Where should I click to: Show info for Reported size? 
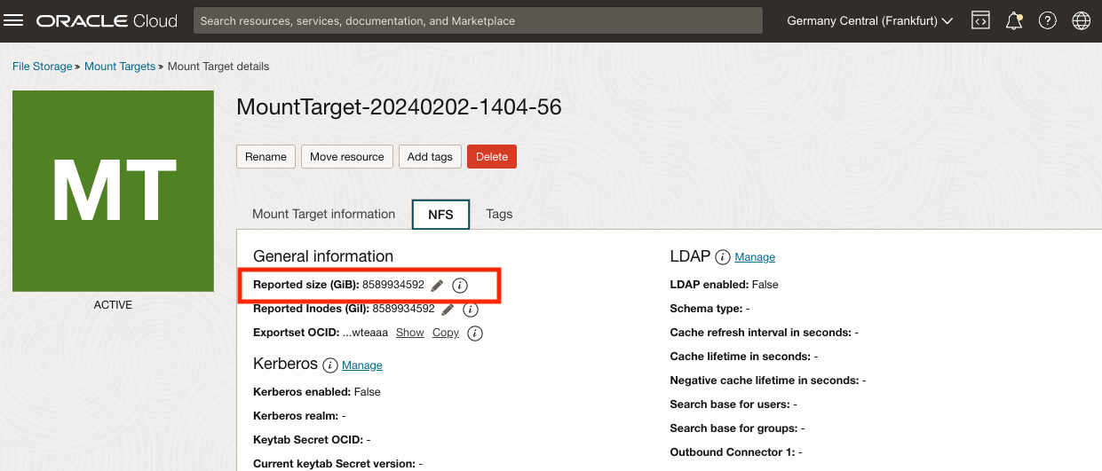(x=459, y=286)
